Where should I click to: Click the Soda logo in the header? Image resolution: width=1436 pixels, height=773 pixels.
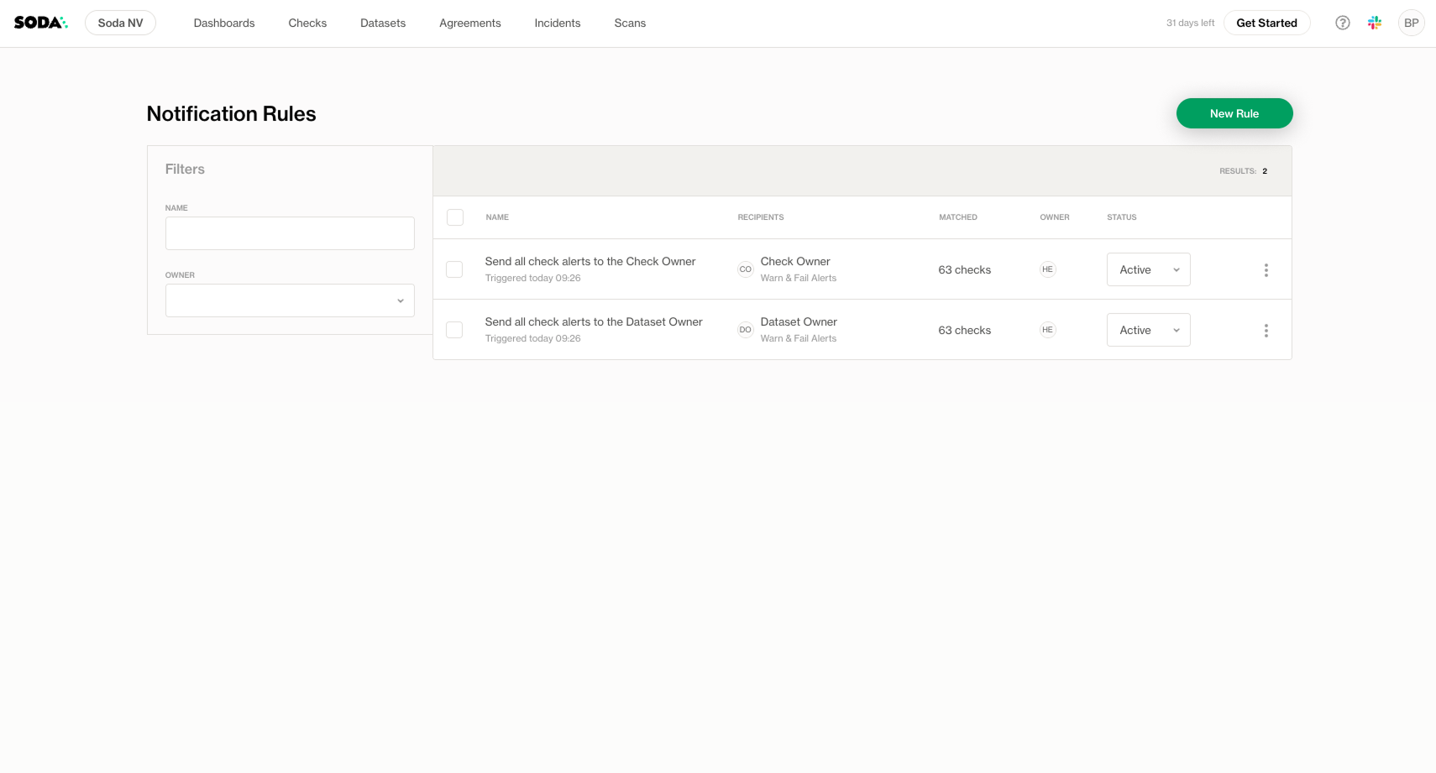coord(40,23)
